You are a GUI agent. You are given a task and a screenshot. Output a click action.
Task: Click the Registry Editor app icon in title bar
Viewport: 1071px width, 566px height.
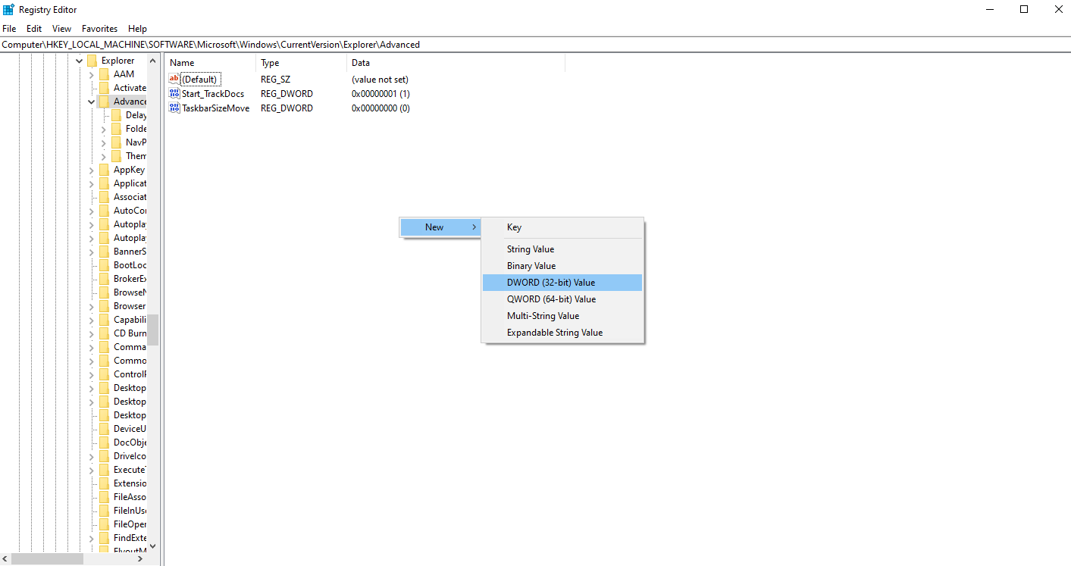coord(9,9)
